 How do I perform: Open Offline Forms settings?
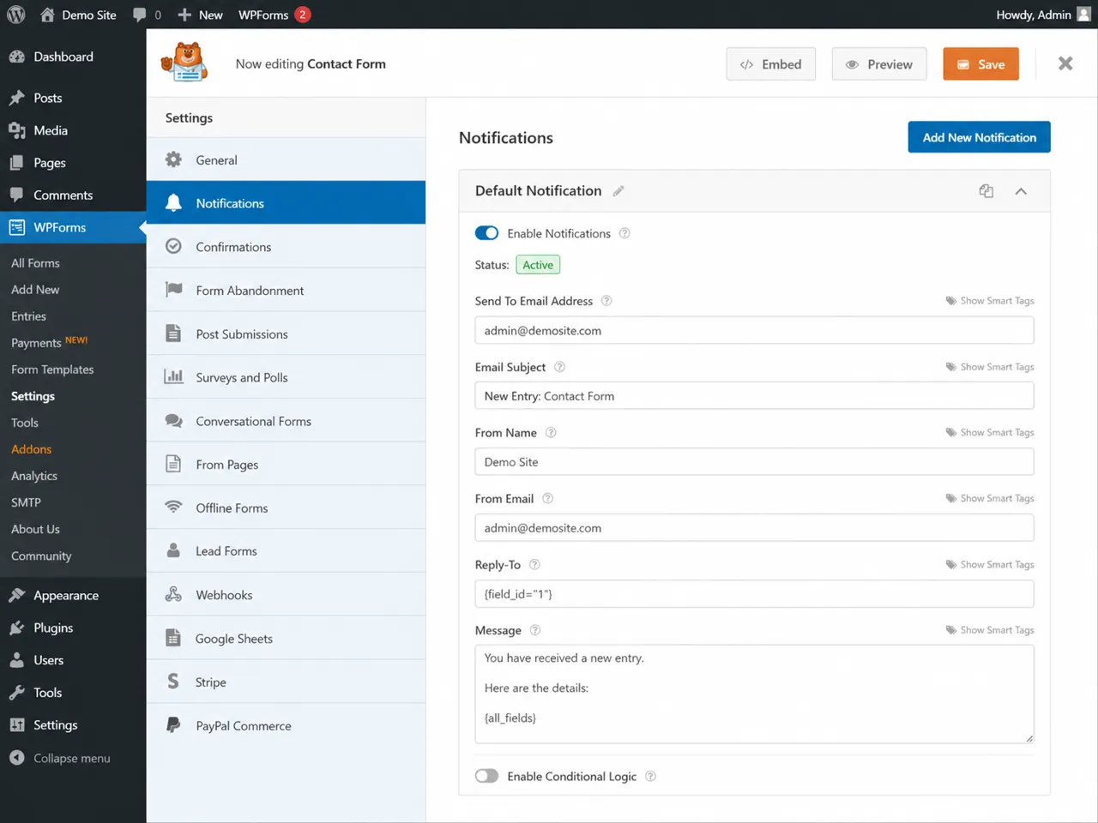pos(286,508)
